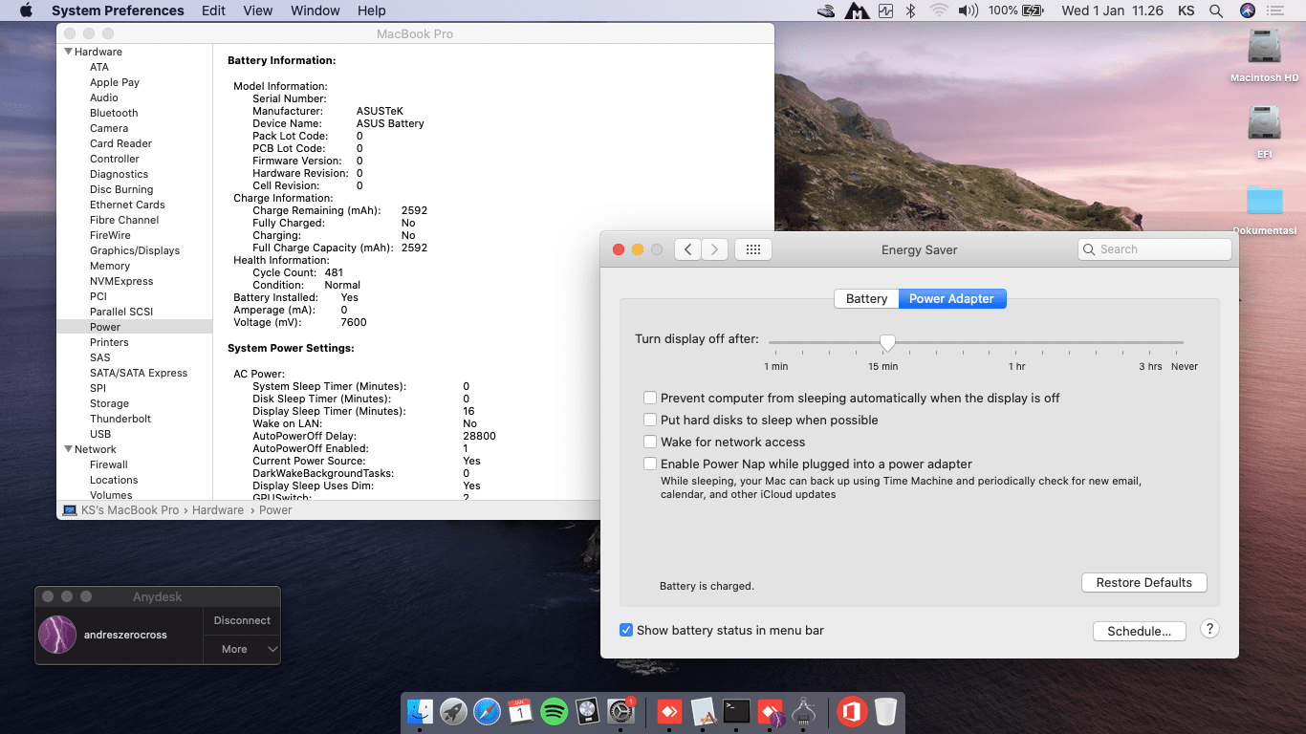Open plain AnyDesk icon in Dock

[669, 711]
